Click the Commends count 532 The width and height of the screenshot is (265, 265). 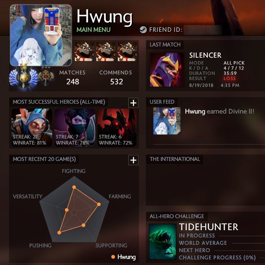point(117,82)
